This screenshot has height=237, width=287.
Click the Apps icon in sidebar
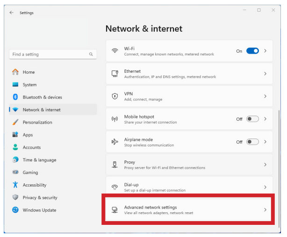pos(15,135)
